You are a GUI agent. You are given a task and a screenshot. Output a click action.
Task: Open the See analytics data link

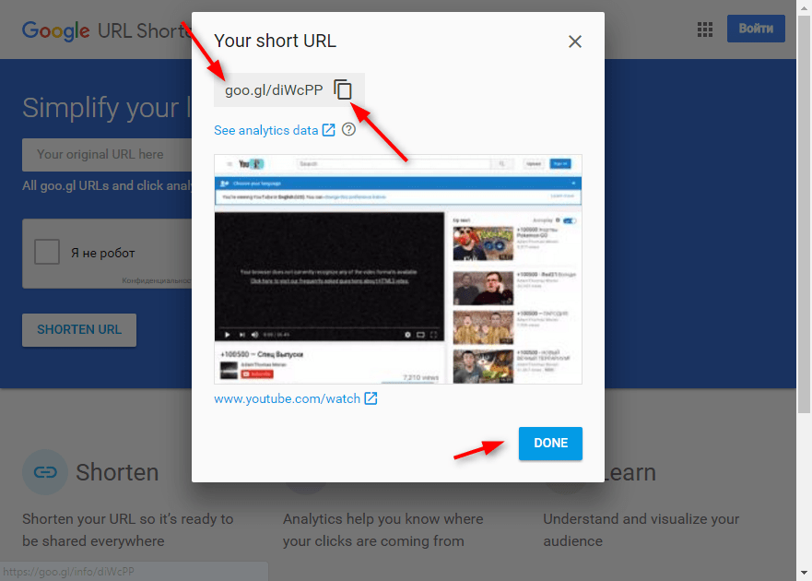coord(265,130)
